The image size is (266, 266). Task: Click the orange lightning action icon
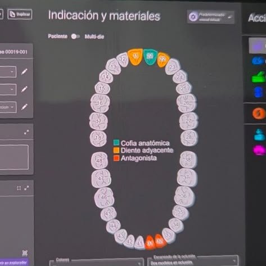[259, 113]
